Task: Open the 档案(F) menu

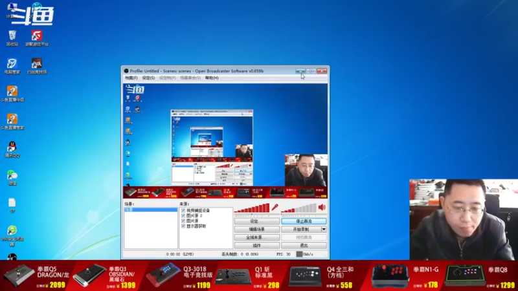Action: pos(131,78)
